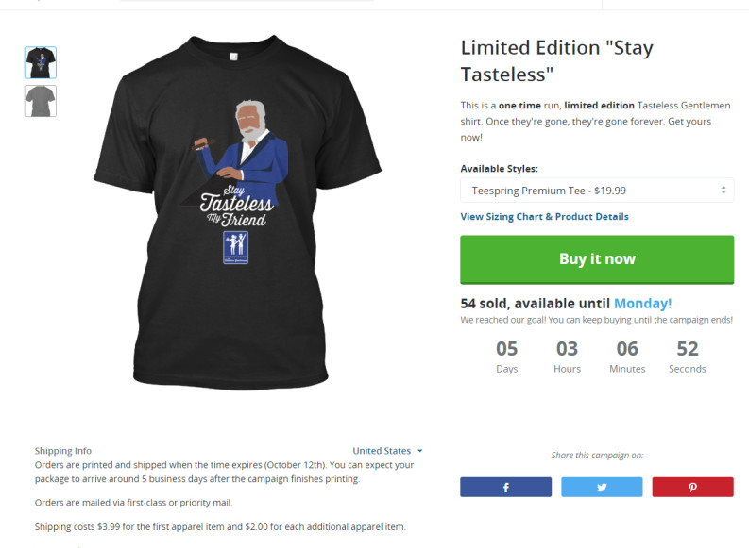Click the arrow next to United States
The image size is (749, 548).
pyautogui.click(x=420, y=451)
